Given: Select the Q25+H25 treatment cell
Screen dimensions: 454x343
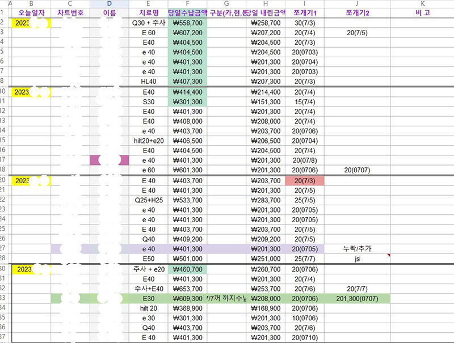Looking at the screenshot, I should tap(148, 200).
